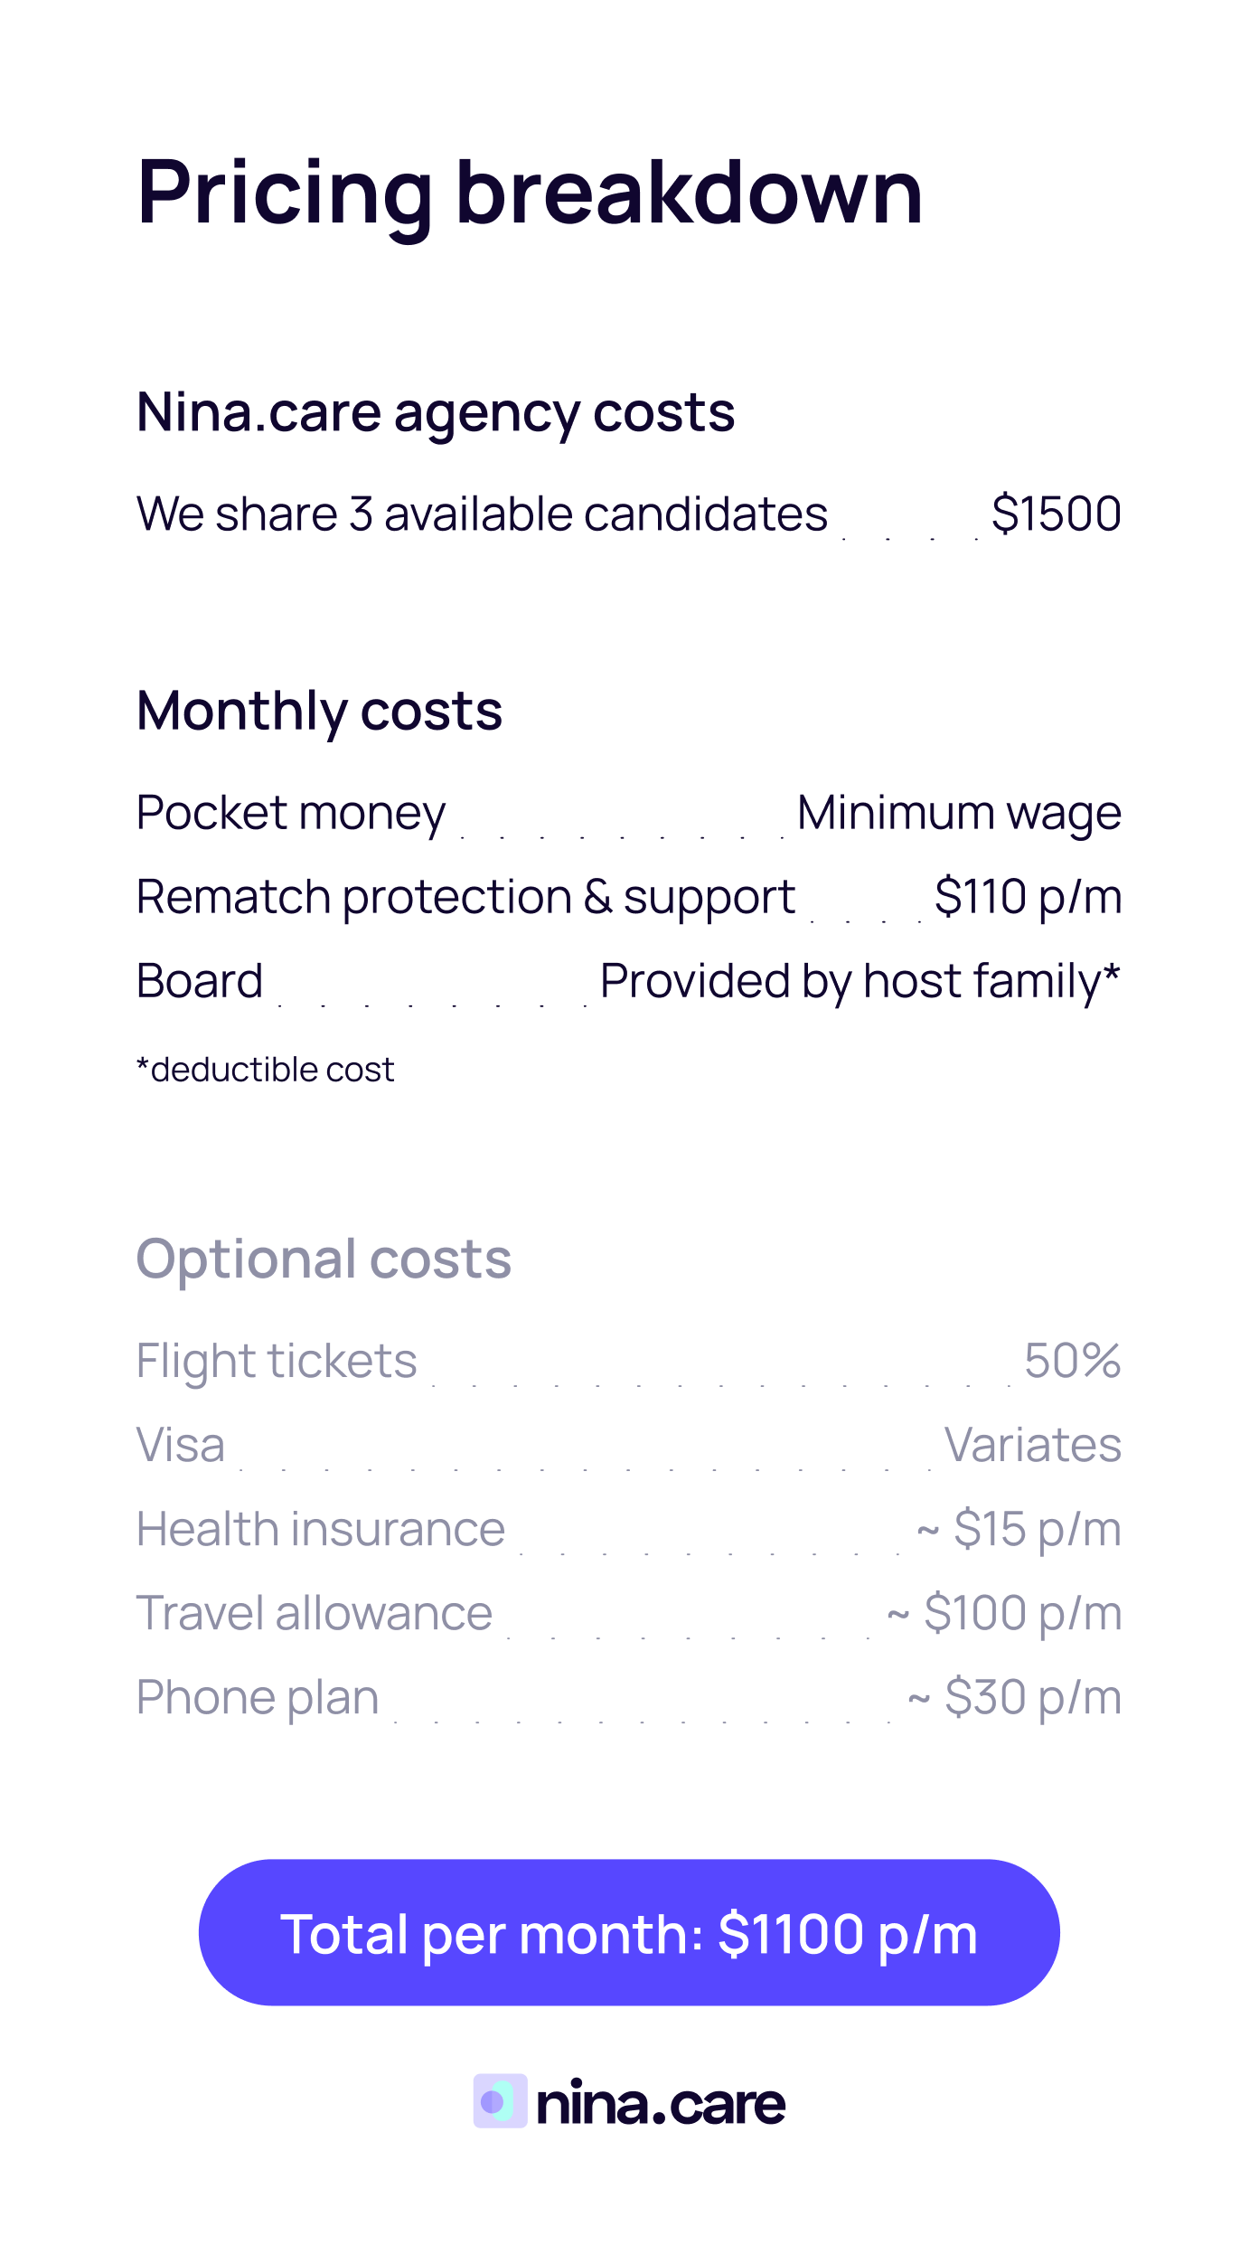The height and width of the screenshot is (2264, 1259).
Task: Click the $1500 agency cost amount
Action: point(1056,514)
